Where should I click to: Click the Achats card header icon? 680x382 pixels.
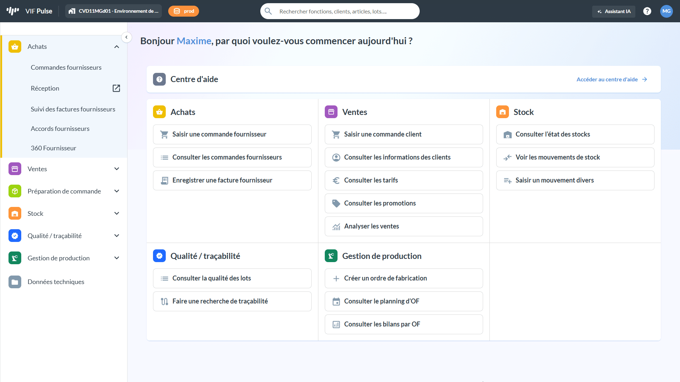159,112
